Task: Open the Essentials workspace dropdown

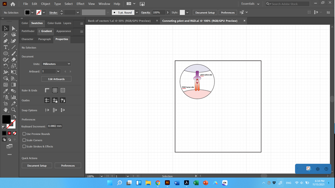Action: [x=250, y=4]
